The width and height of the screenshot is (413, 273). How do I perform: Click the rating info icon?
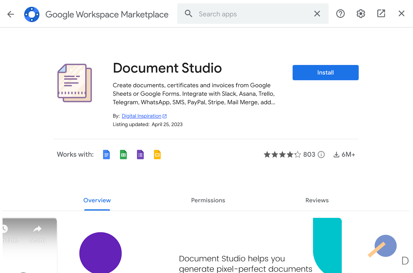pyautogui.click(x=321, y=155)
